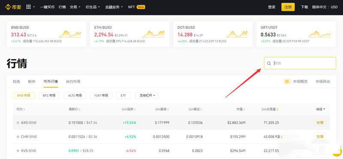Star the CHR/BNB pair as favorite
Image resolution: width=343 pixels, height=159 pixels.
click(18, 137)
